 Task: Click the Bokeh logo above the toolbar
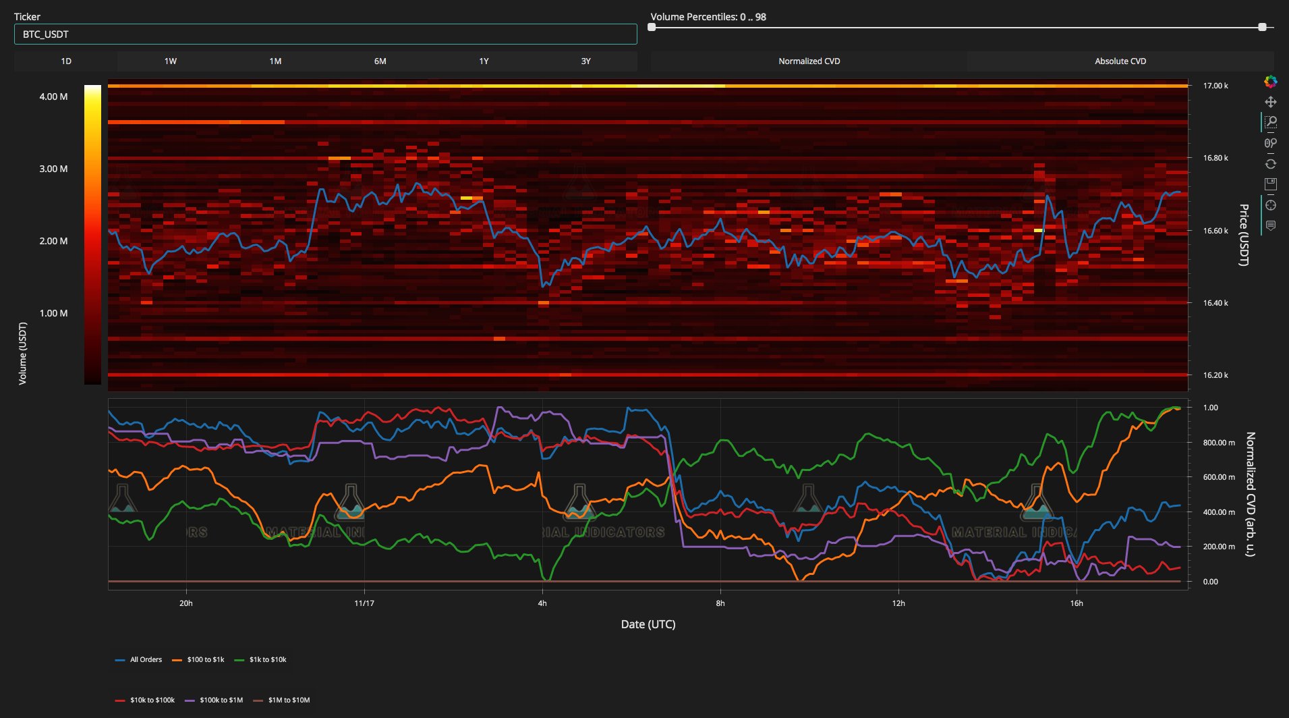(x=1271, y=82)
